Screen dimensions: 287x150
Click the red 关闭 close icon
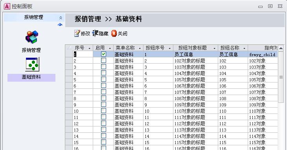pyautogui.click(x=114, y=33)
